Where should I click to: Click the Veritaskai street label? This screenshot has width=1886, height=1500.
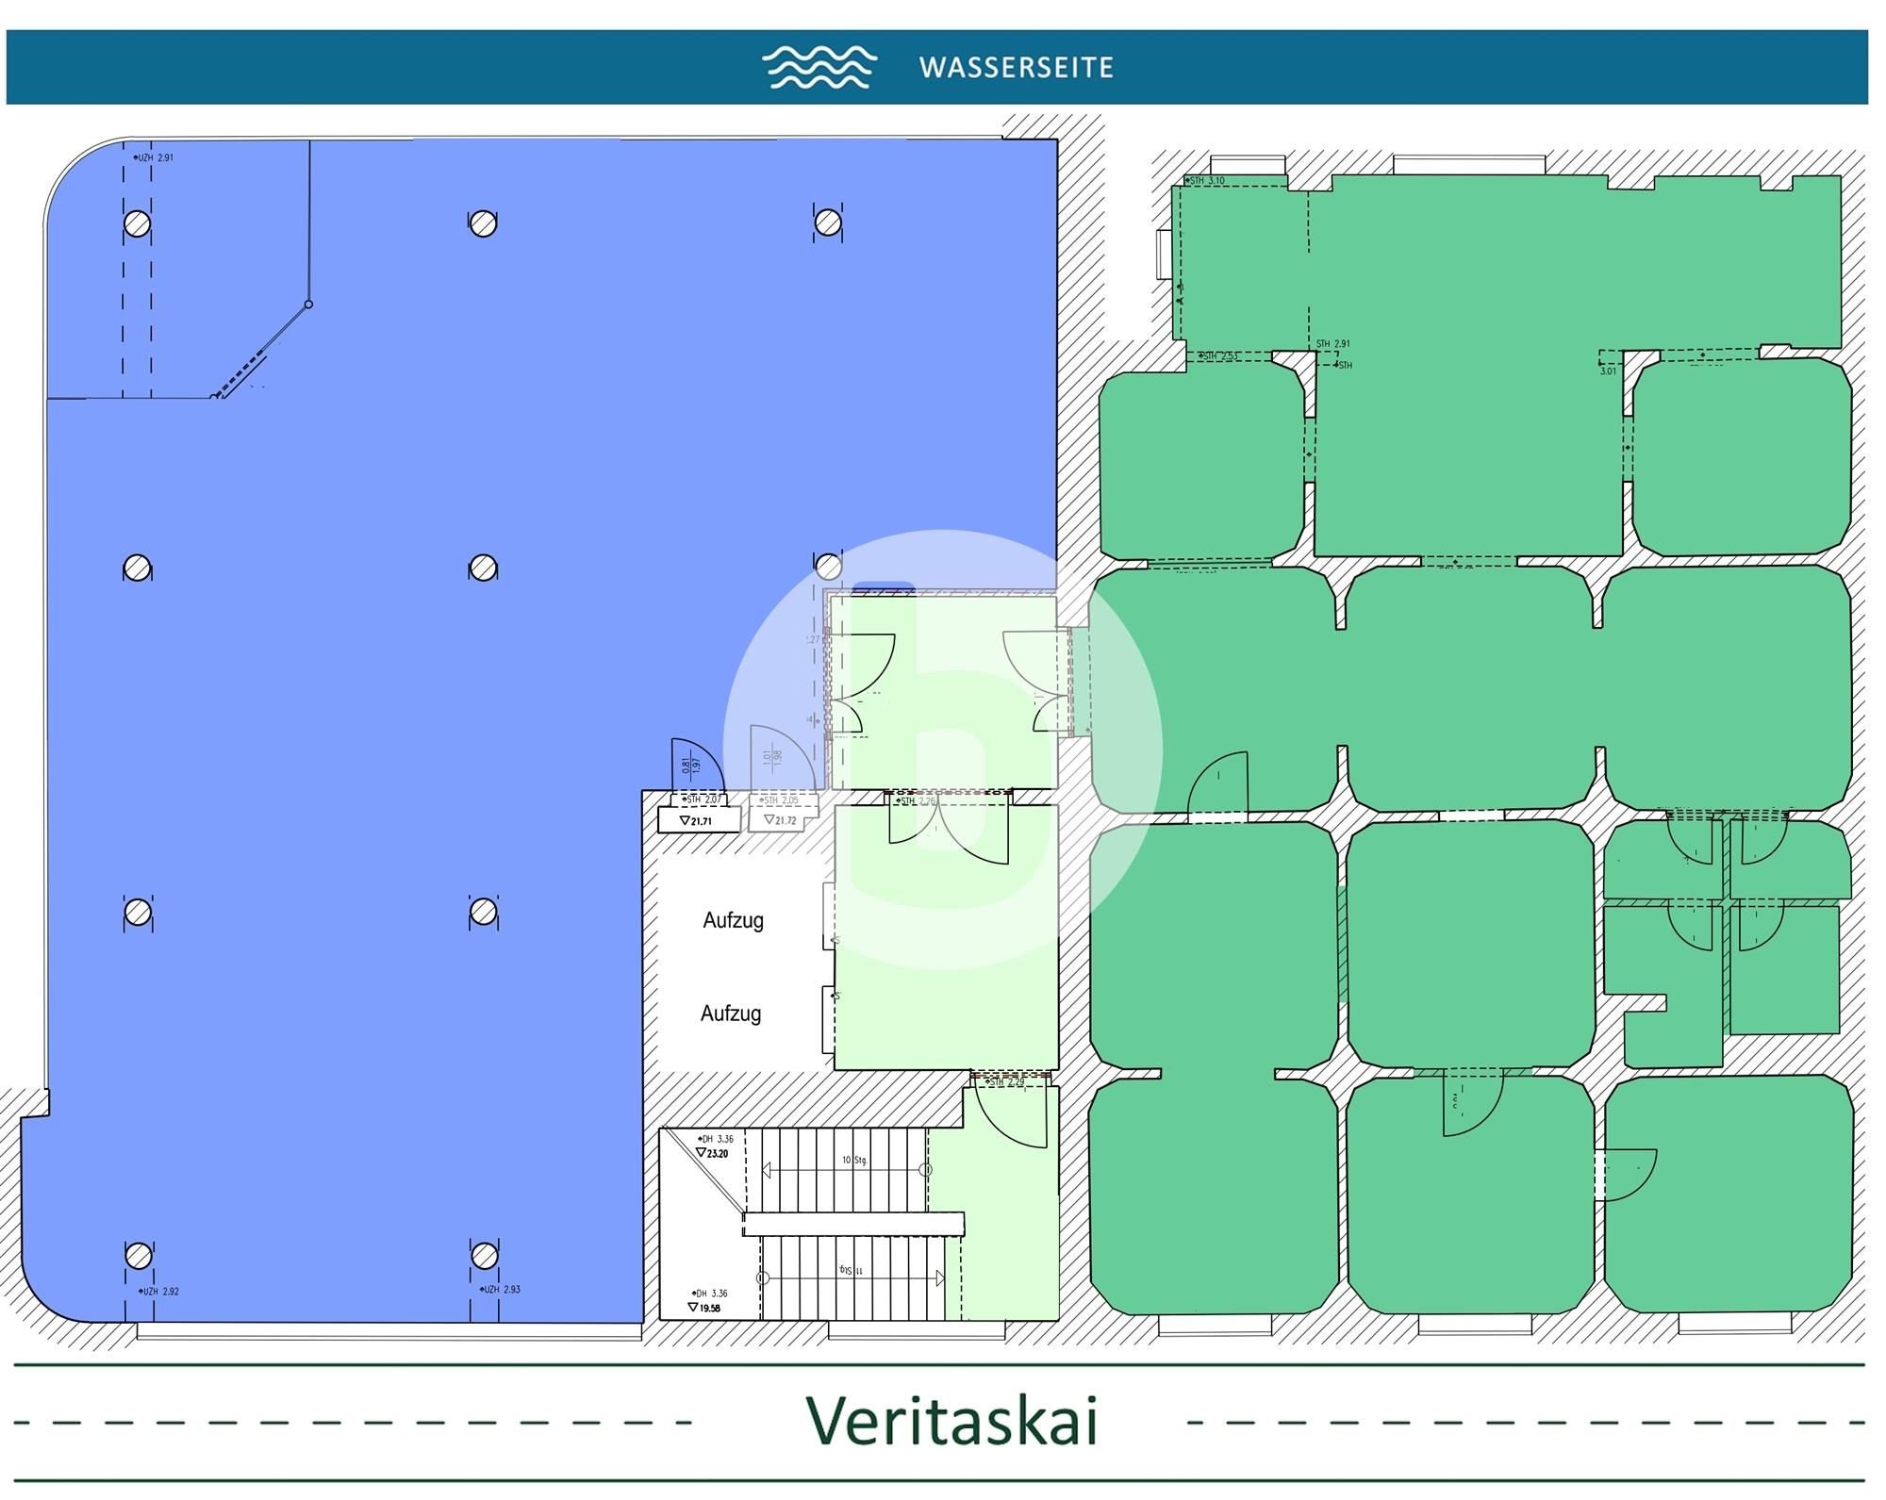click(951, 1420)
